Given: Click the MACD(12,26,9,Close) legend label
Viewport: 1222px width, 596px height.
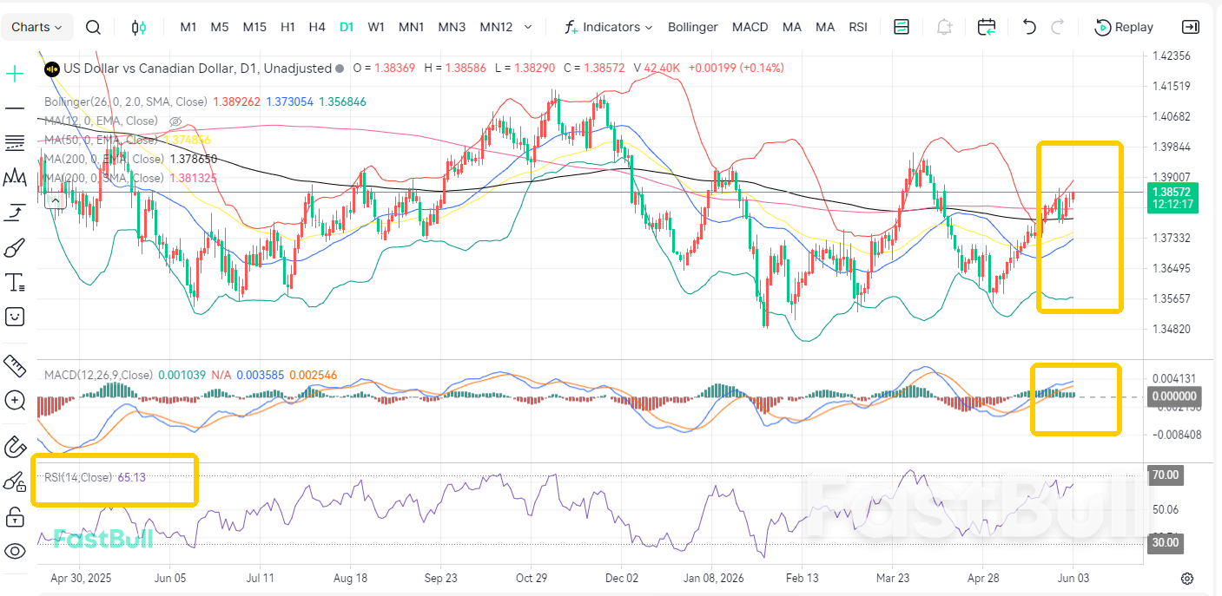Looking at the screenshot, I should [x=98, y=375].
